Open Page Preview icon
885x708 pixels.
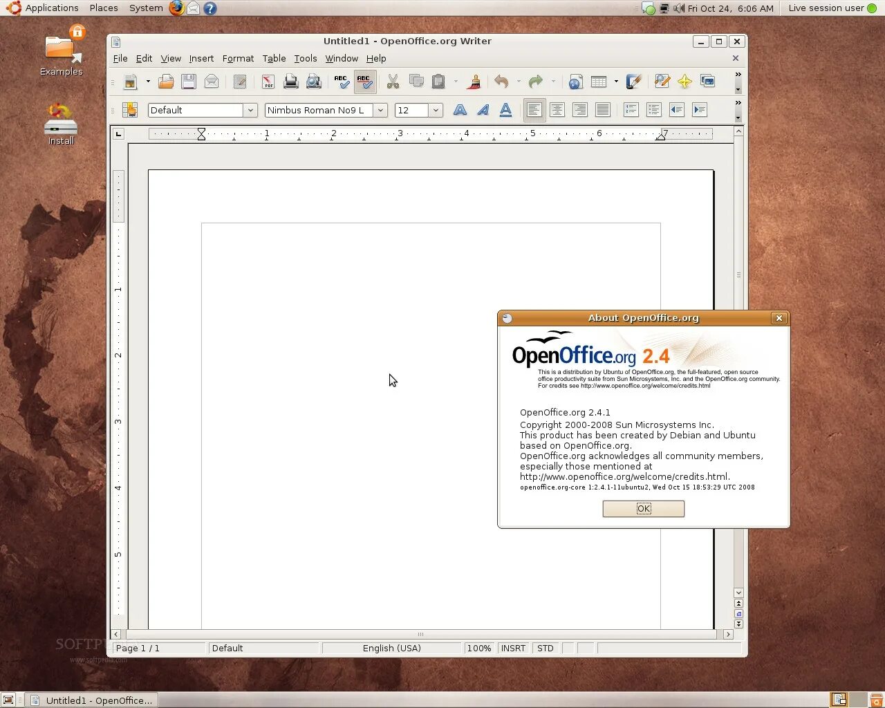(x=314, y=82)
